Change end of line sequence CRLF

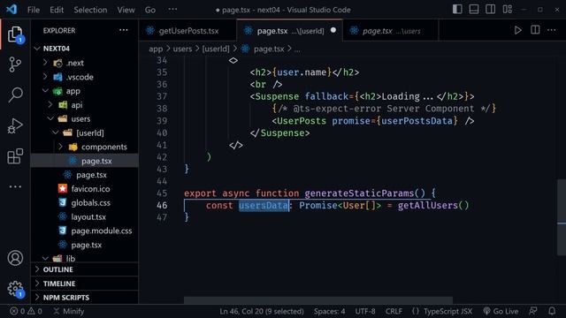394,311
